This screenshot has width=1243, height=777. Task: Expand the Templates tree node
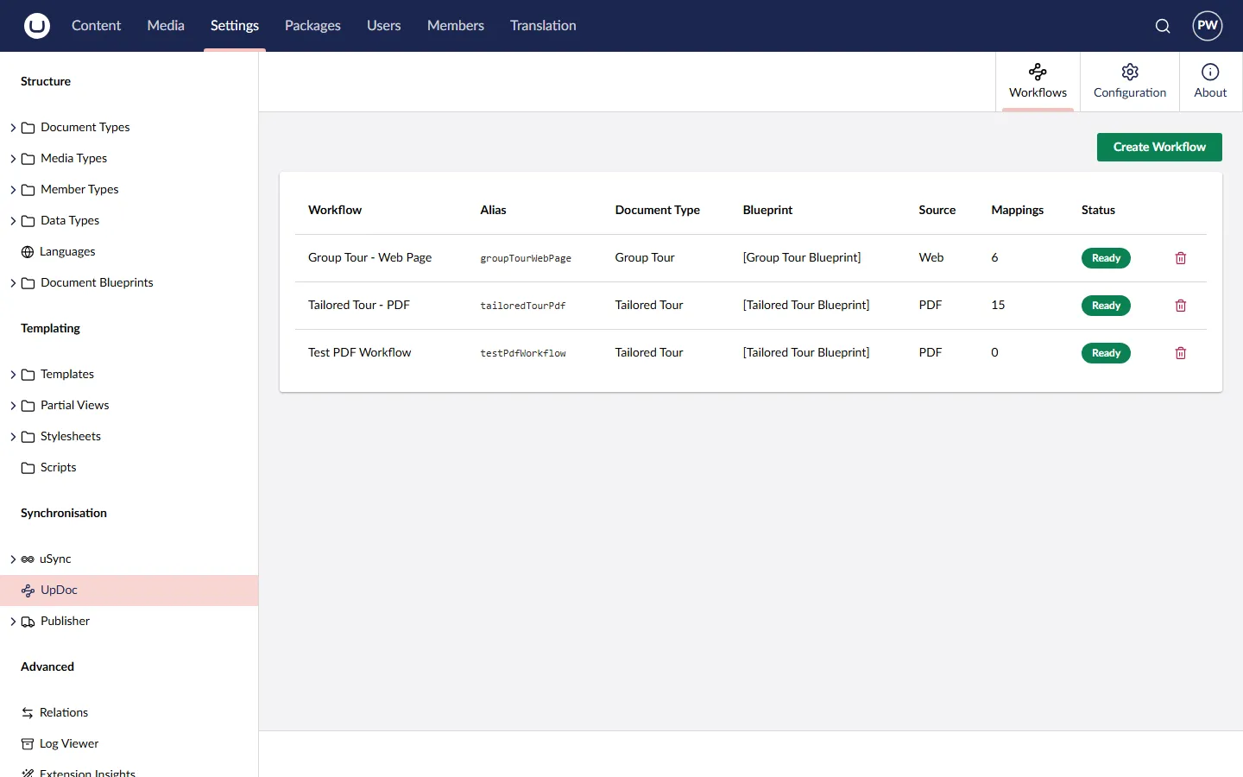point(13,375)
